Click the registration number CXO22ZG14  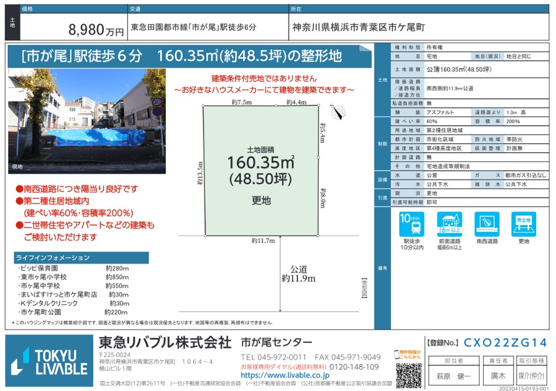click(x=506, y=342)
